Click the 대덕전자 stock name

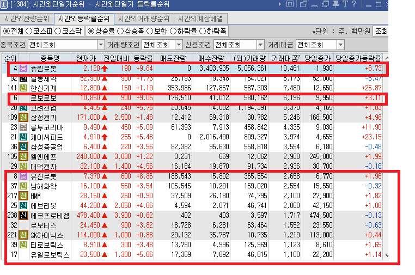click(44, 167)
